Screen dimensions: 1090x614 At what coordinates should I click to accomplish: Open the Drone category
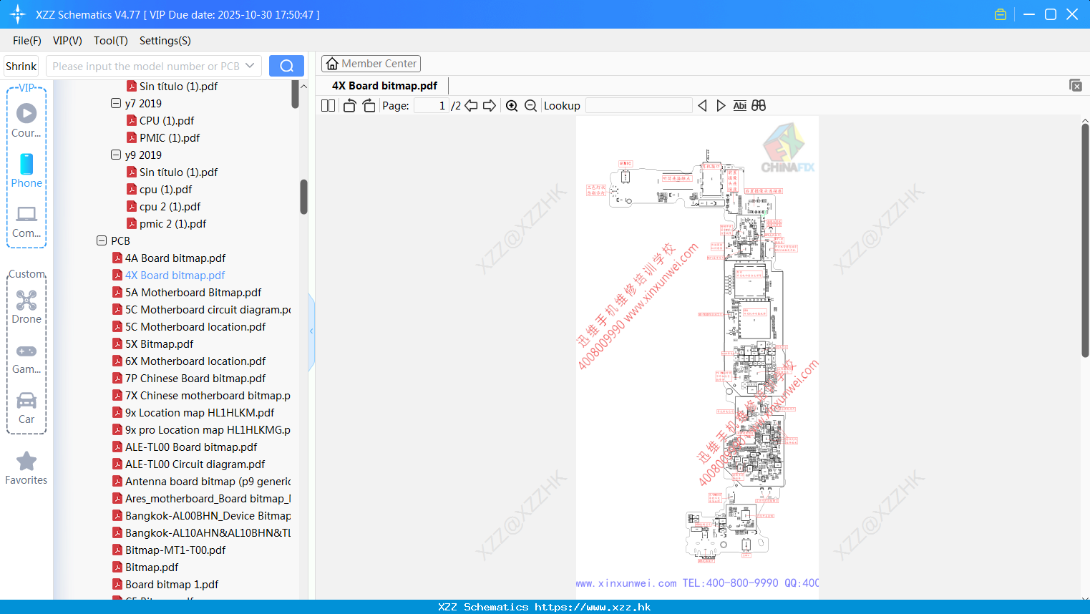click(x=26, y=307)
